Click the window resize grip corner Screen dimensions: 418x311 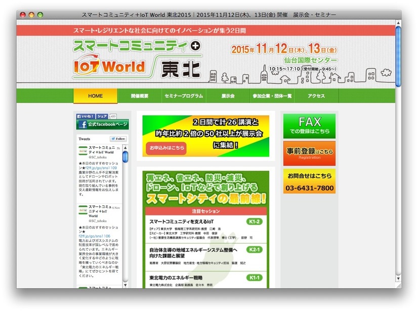coord(399,285)
